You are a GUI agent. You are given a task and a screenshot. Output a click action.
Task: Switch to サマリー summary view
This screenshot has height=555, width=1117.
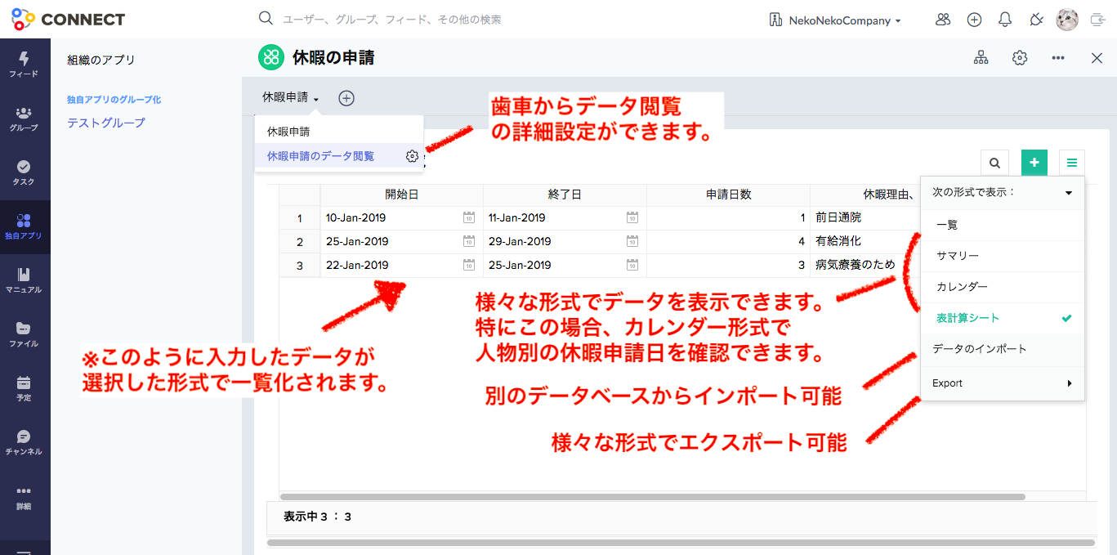[x=1002, y=256]
